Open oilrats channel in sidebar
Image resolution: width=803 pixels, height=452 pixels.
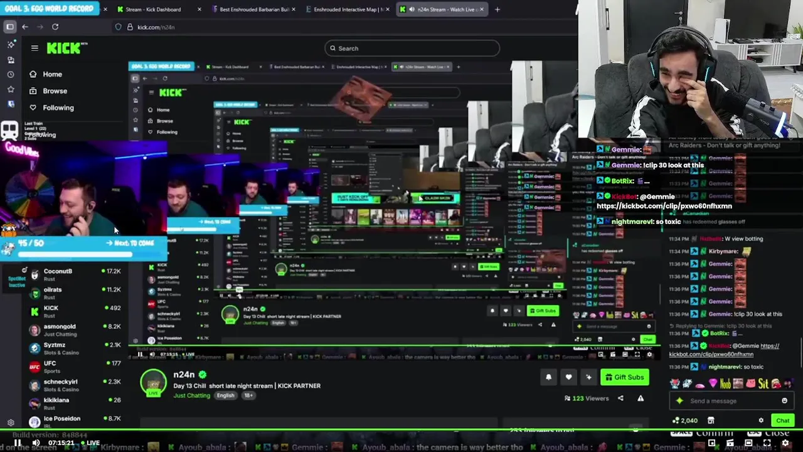(74, 293)
